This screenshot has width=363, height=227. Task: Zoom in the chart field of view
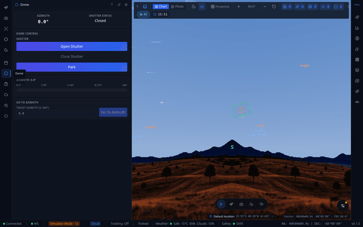(x=239, y=7)
